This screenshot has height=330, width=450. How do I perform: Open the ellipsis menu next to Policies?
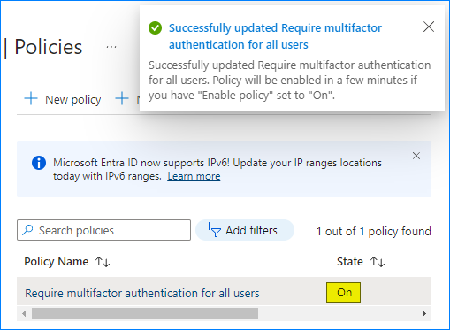coord(111,47)
